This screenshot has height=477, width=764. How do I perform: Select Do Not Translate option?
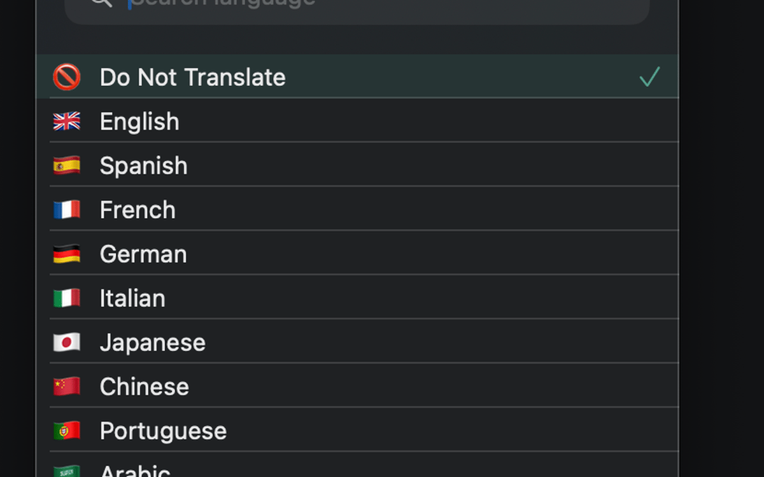click(192, 77)
